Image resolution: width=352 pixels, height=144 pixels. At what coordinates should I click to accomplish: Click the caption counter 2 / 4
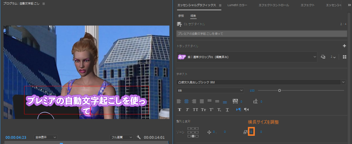[x=343, y=24]
